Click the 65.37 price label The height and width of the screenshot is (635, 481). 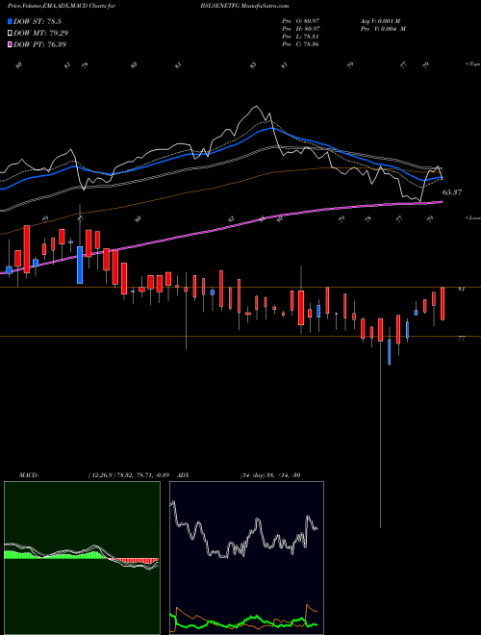pos(452,192)
